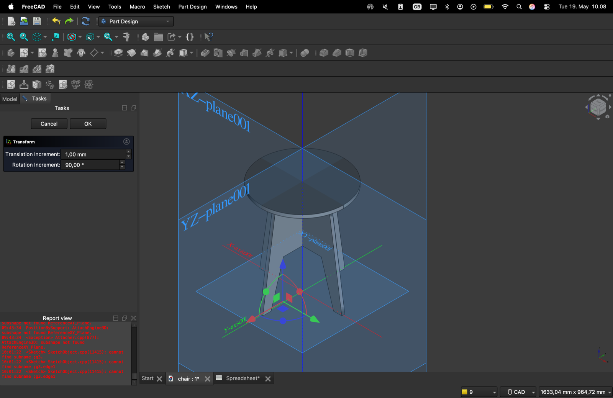
Task: Open Macros dialog with braces icon
Action: click(190, 37)
